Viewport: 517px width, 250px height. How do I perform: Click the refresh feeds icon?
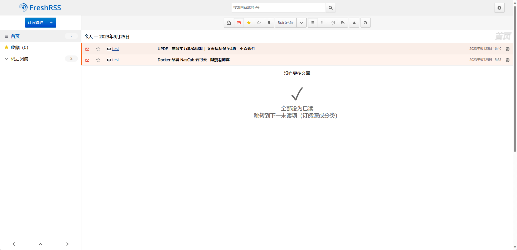(365, 23)
